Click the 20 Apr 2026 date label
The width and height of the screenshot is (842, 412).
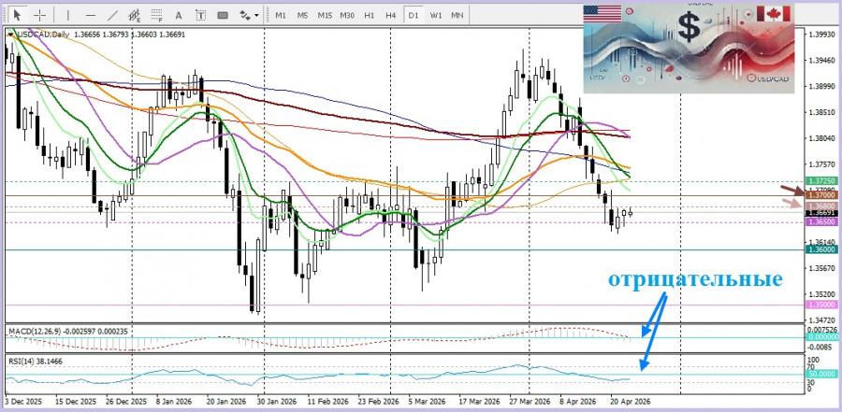click(630, 402)
